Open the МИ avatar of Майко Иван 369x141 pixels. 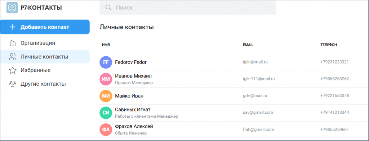(106, 96)
